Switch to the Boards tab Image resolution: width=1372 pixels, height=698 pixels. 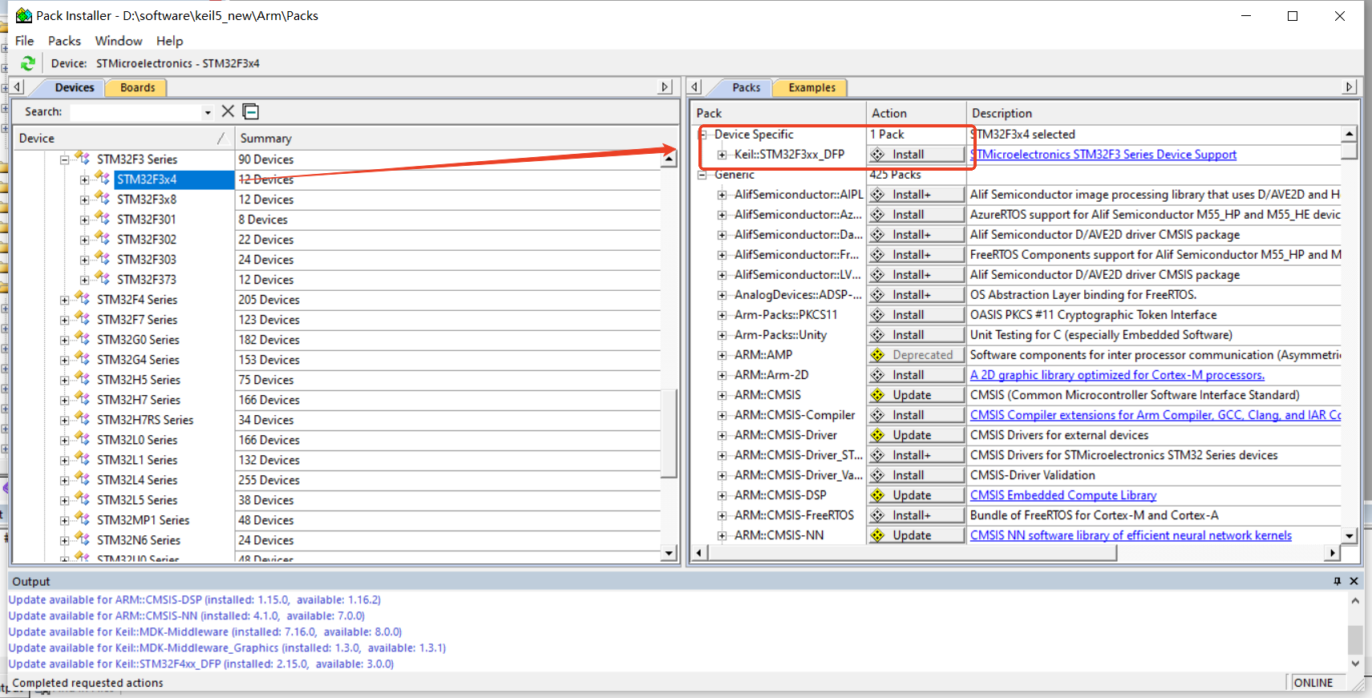click(137, 87)
